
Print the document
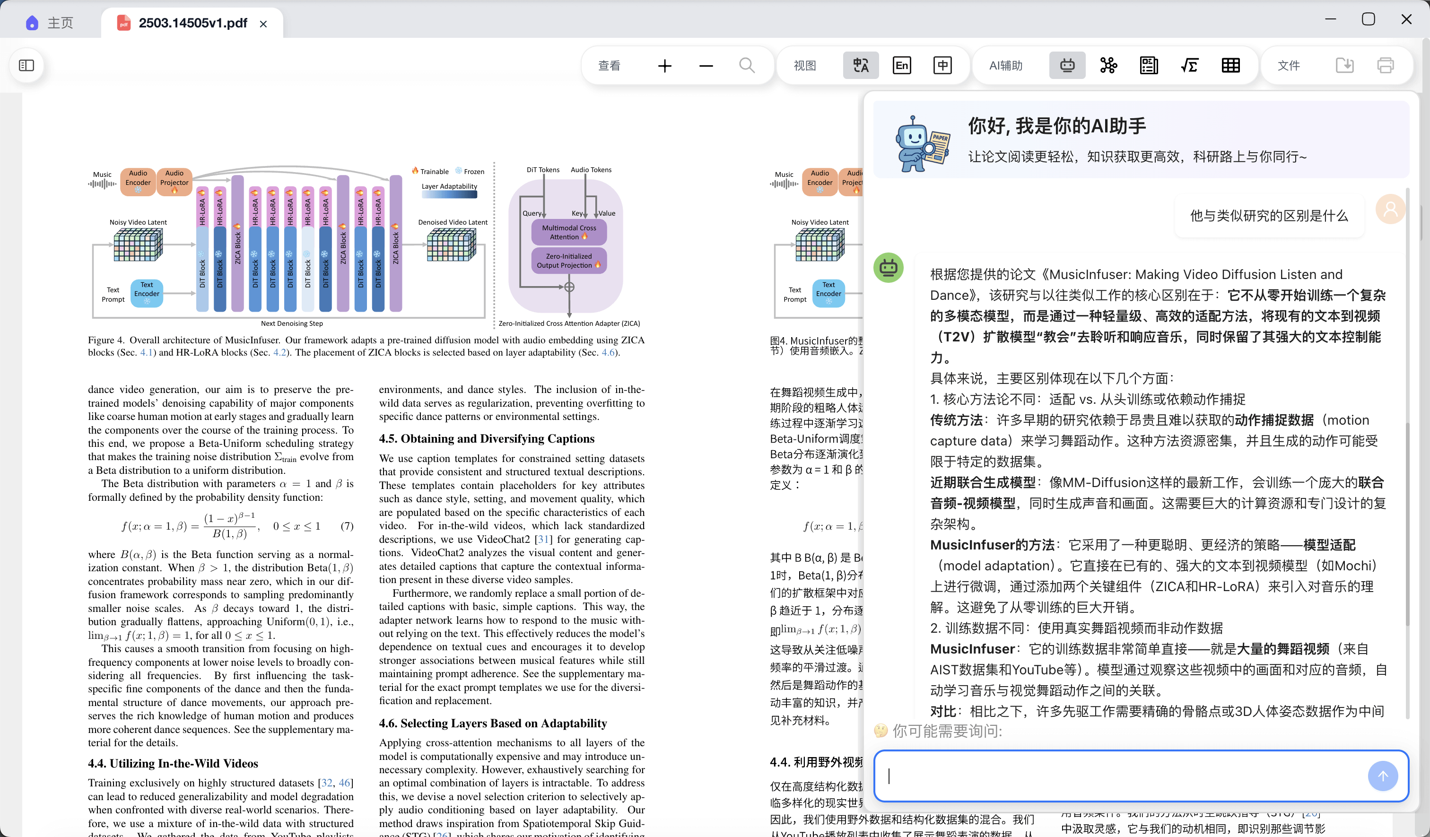click(x=1385, y=66)
